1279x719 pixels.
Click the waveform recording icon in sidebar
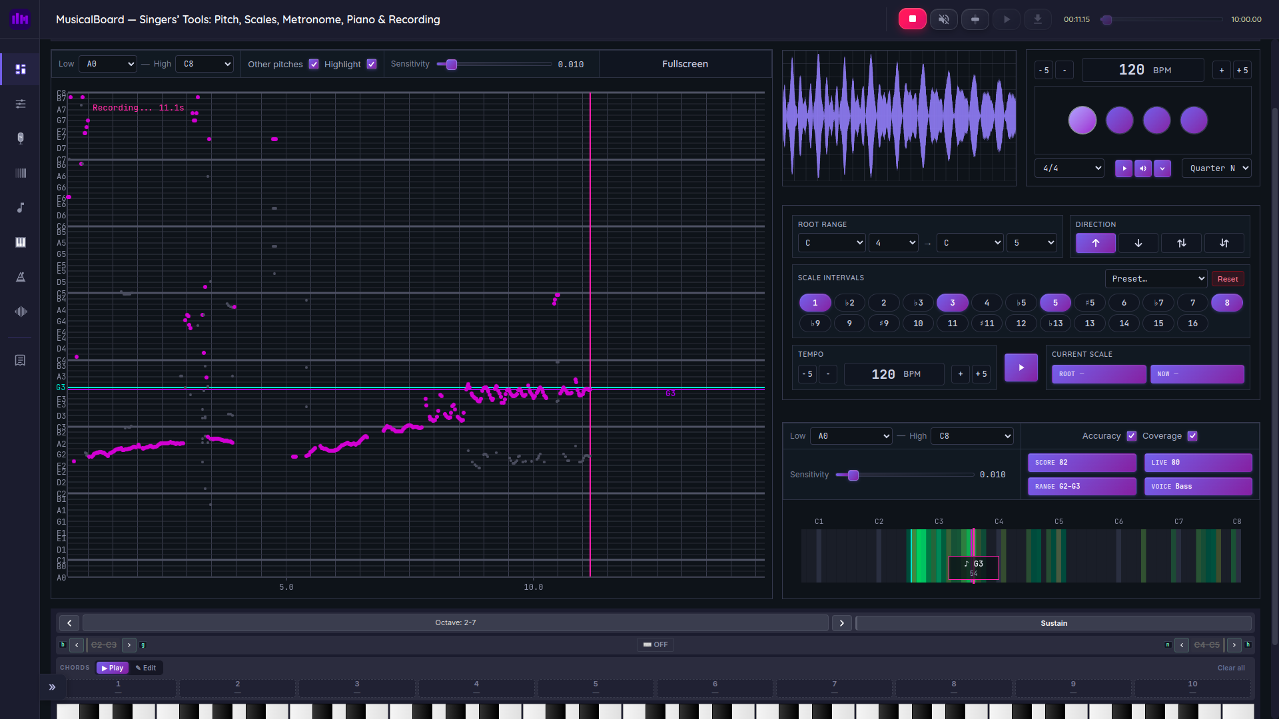pos(20,312)
